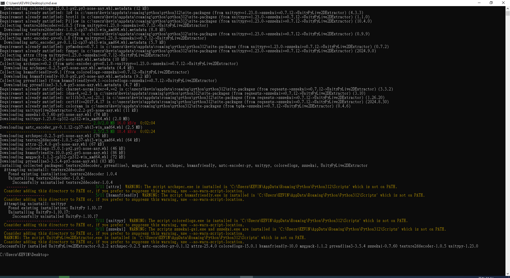510x278 pixels.
Task: Click 'Successfully uninstalled texture2ddecoder-1.0.4' text
Action: pos(62,183)
